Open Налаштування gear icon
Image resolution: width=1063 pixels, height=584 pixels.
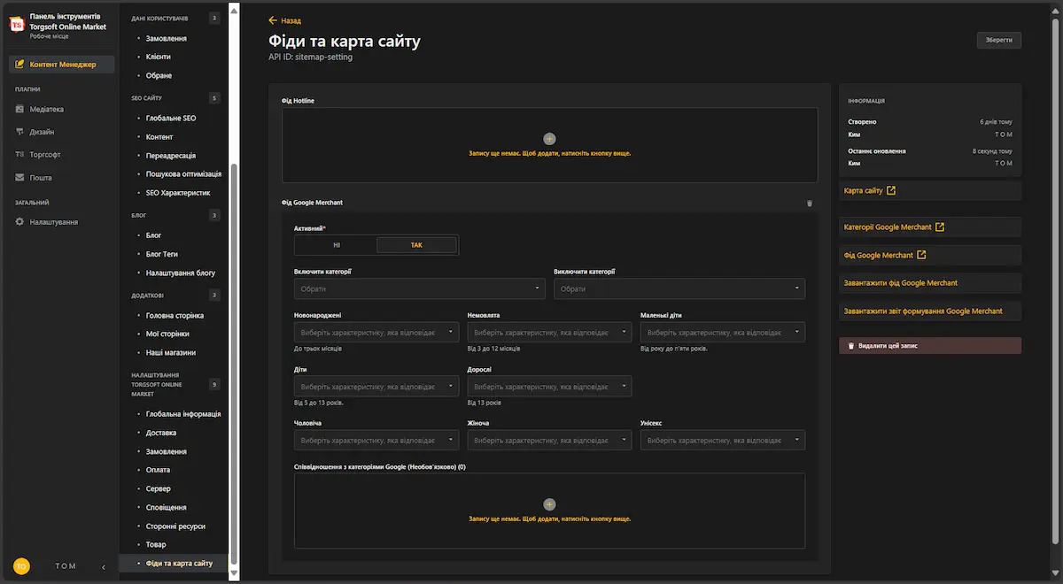(x=19, y=222)
